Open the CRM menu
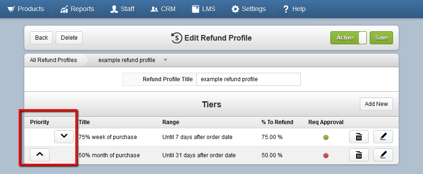 (x=163, y=9)
